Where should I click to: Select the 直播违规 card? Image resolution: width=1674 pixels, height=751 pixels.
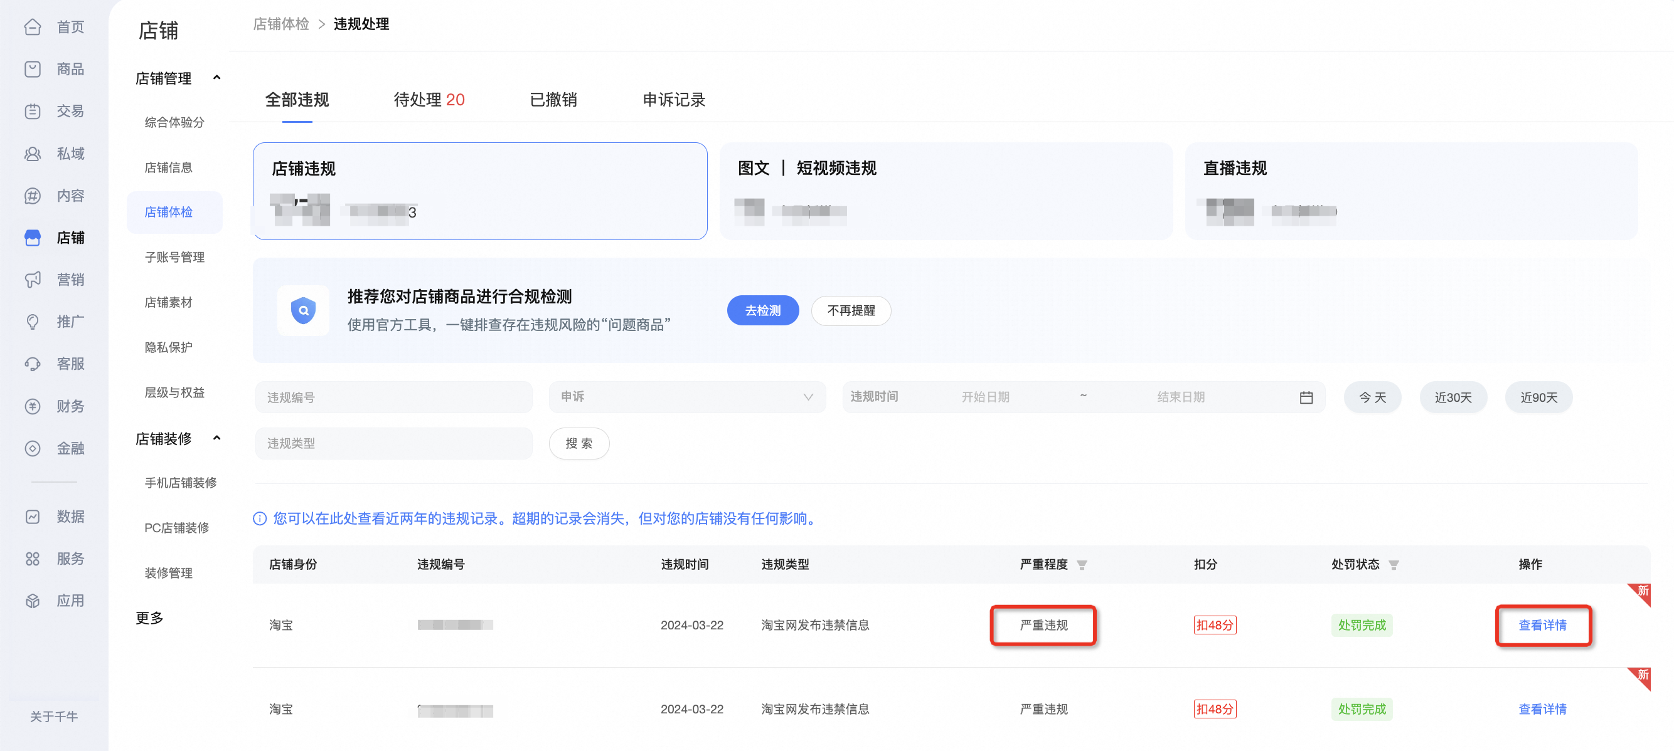[x=1412, y=191]
